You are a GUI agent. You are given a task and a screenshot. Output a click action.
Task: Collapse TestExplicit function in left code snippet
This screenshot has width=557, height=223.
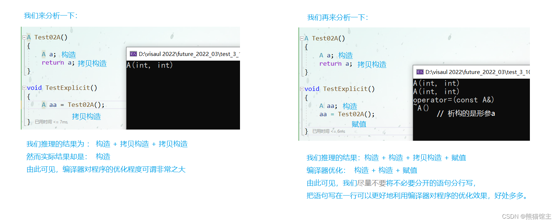[24, 88]
